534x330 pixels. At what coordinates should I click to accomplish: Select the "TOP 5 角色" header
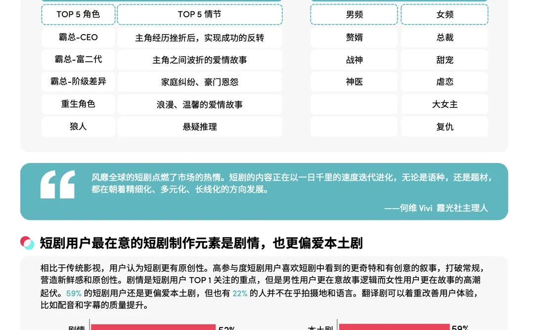(x=78, y=14)
